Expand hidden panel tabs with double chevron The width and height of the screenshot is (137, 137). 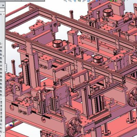[x=3, y=5]
